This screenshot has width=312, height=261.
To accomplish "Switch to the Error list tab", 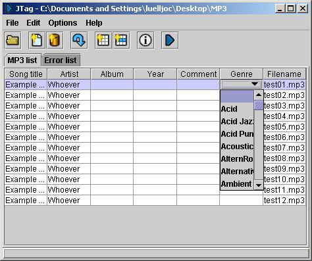I will [x=61, y=60].
